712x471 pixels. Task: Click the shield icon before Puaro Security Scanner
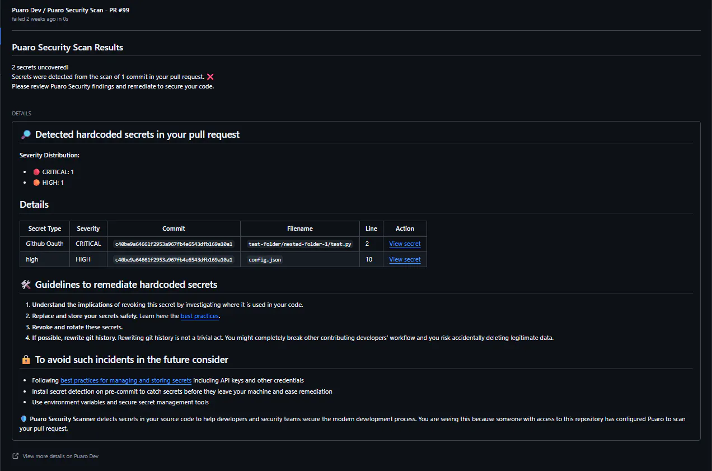(x=24, y=419)
